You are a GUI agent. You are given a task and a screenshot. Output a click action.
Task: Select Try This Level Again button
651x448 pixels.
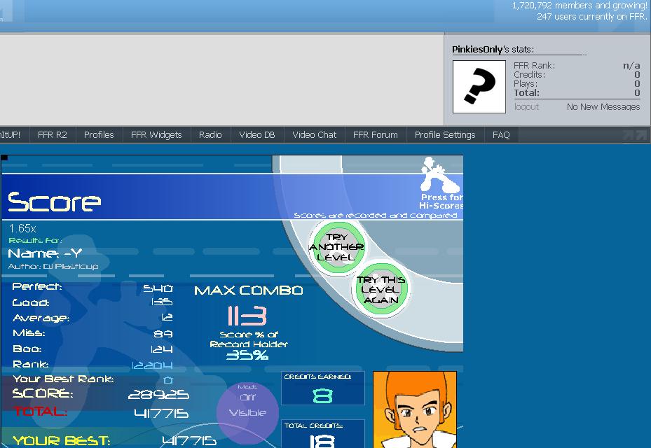pos(381,289)
